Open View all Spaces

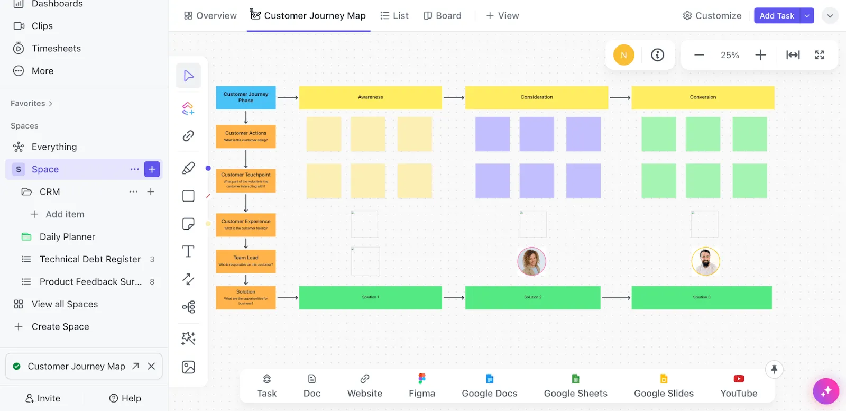(56, 304)
